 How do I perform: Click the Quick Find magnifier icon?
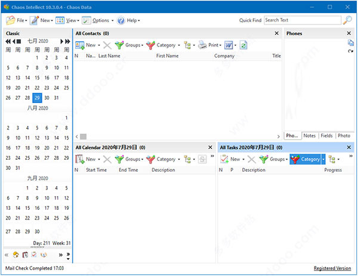(x=348, y=20)
